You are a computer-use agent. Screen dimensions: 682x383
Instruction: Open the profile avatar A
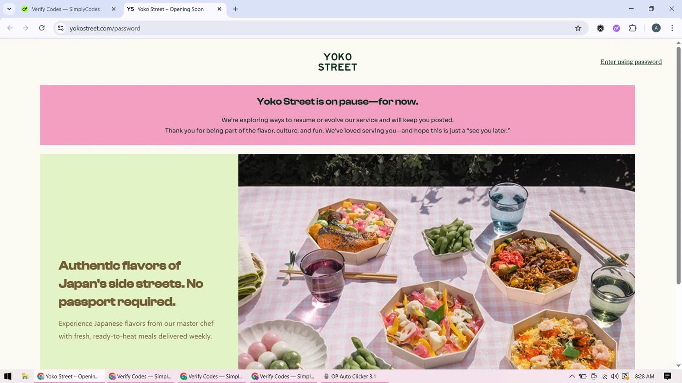[x=656, y=28]
